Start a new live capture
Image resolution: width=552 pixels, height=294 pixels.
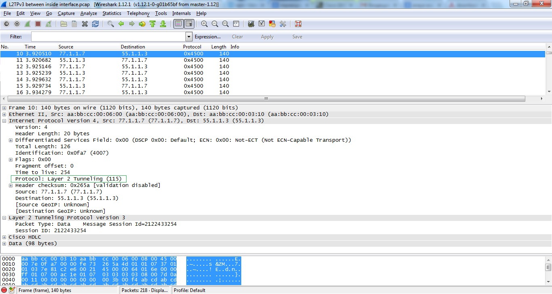(x=27, y=24)
